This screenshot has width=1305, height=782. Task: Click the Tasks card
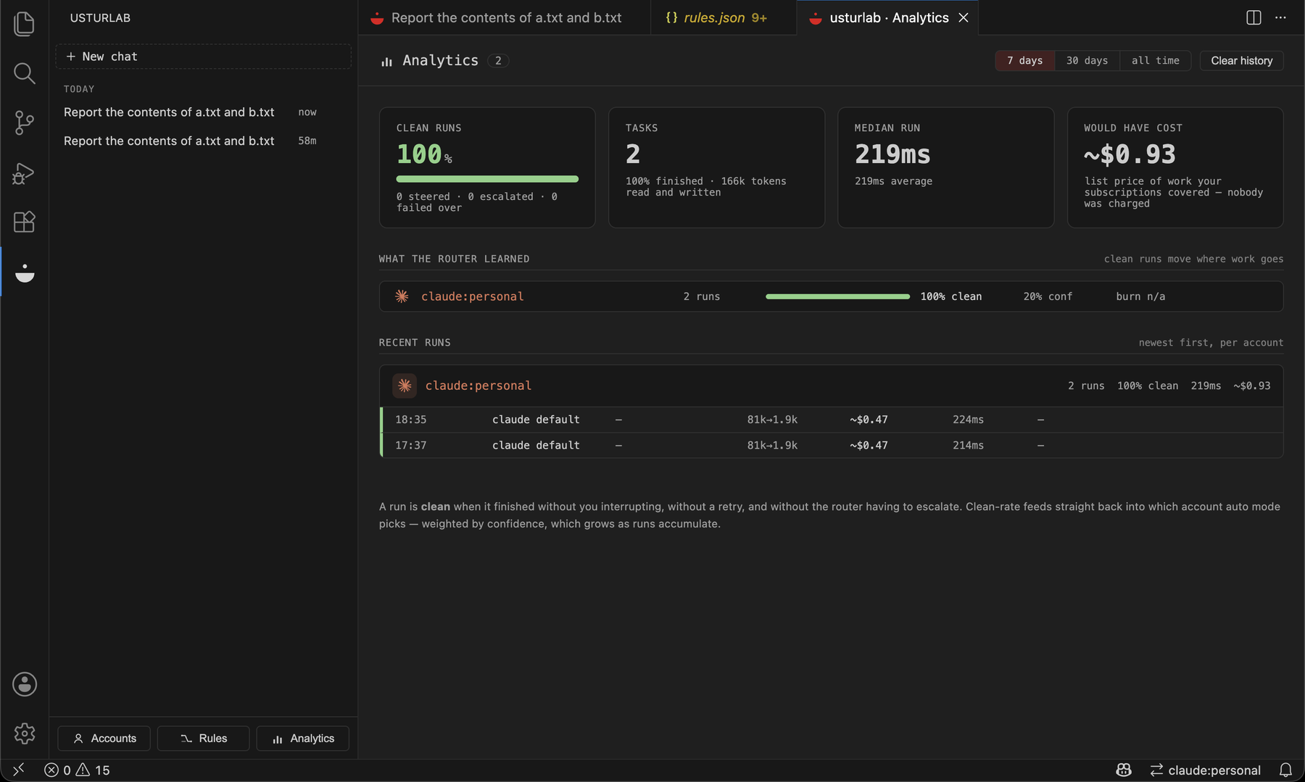pyautogui.click(x=716, y=167)
